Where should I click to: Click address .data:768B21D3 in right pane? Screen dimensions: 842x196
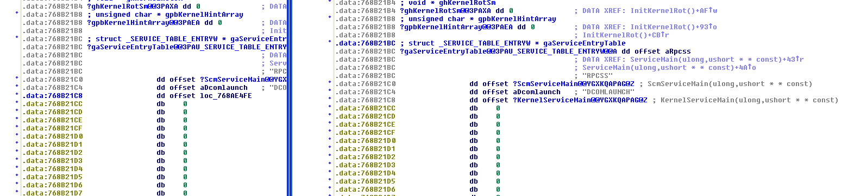[x=366, y=165]
